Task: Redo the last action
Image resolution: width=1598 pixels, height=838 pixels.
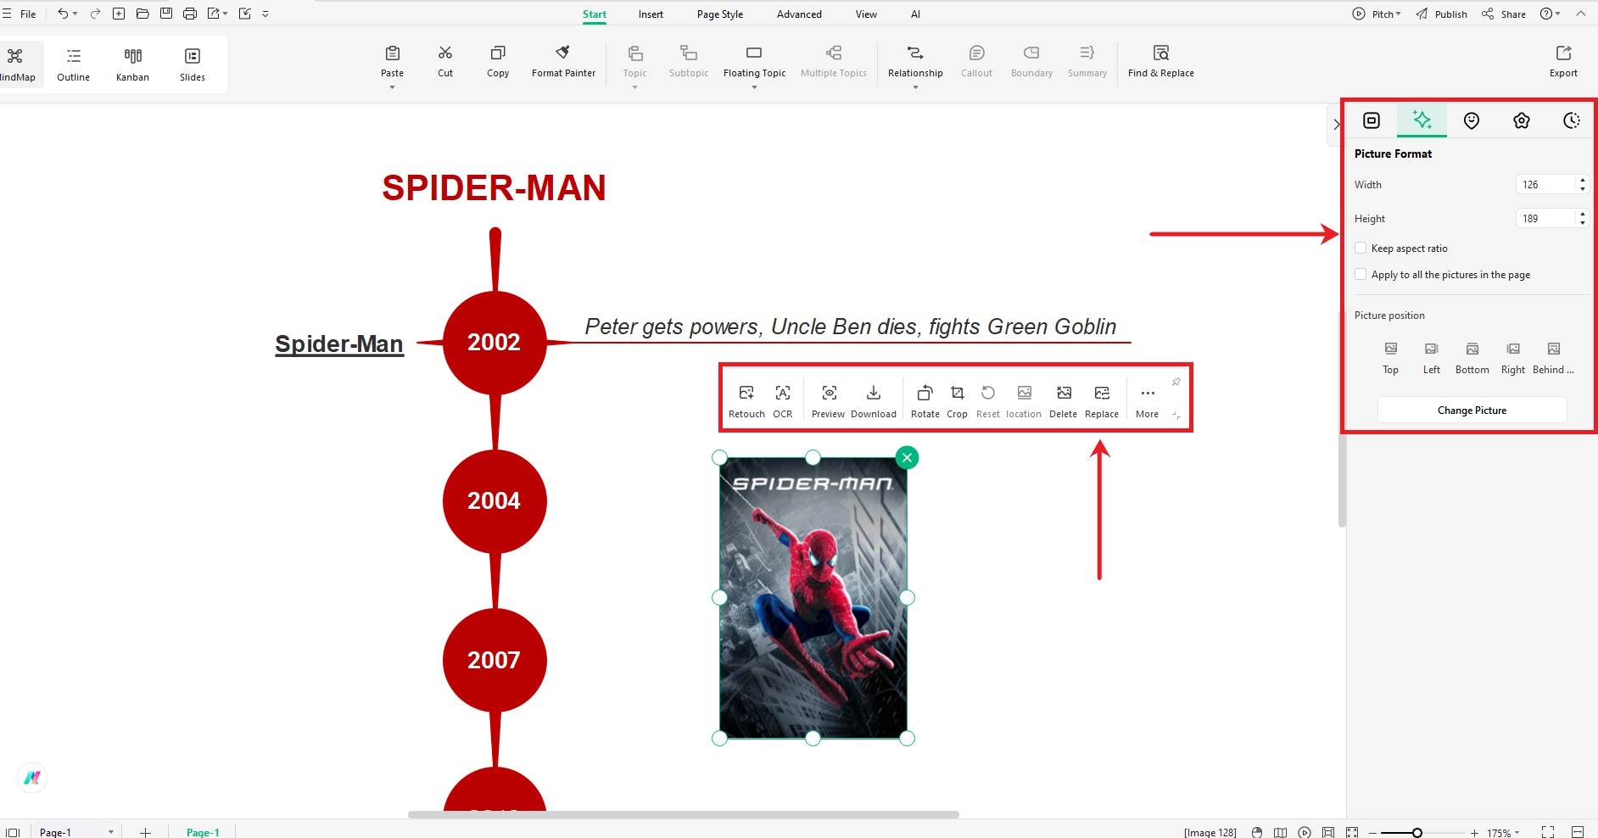Action: click(x=95, y=14)
